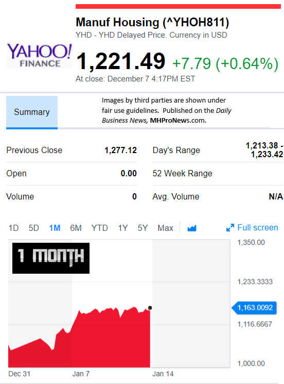
Task: Open the chart type area icon
Action: [x=192, y=228]
